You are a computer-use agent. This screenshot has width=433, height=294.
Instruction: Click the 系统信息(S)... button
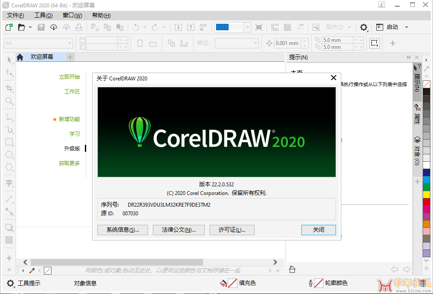[x=123, y=230]
